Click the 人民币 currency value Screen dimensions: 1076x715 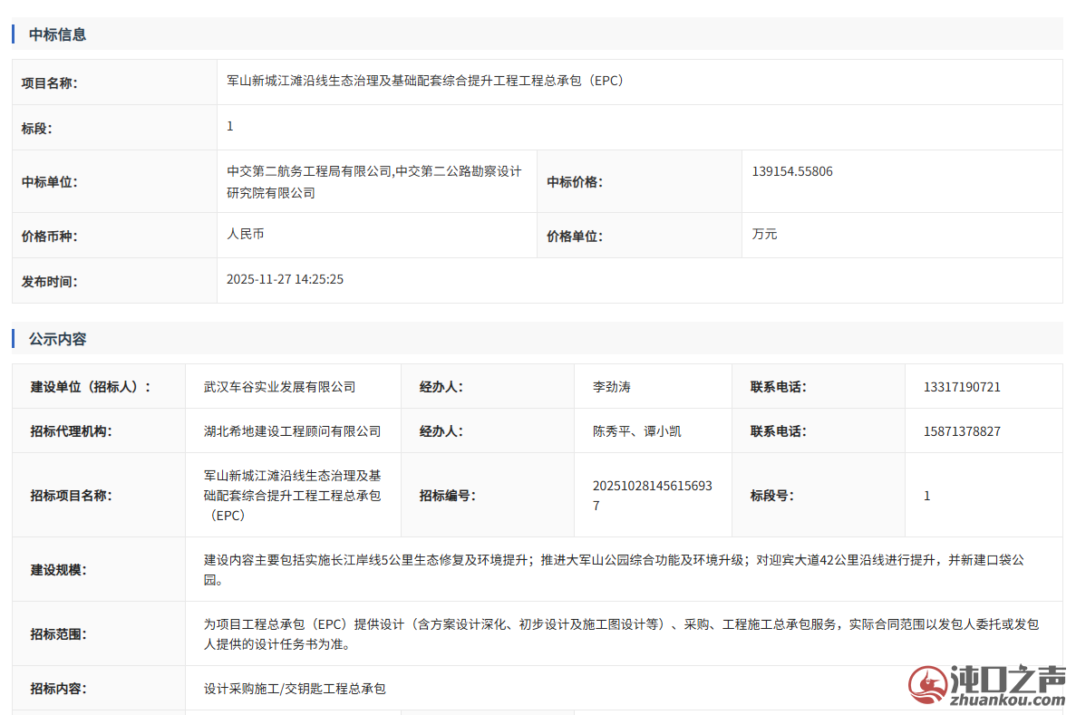[x=246, y=234]
